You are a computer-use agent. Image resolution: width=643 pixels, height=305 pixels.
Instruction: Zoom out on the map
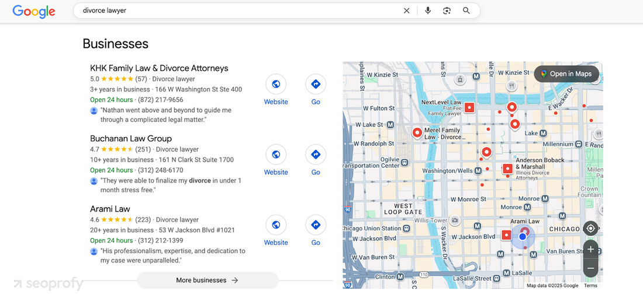pos(590,268)
